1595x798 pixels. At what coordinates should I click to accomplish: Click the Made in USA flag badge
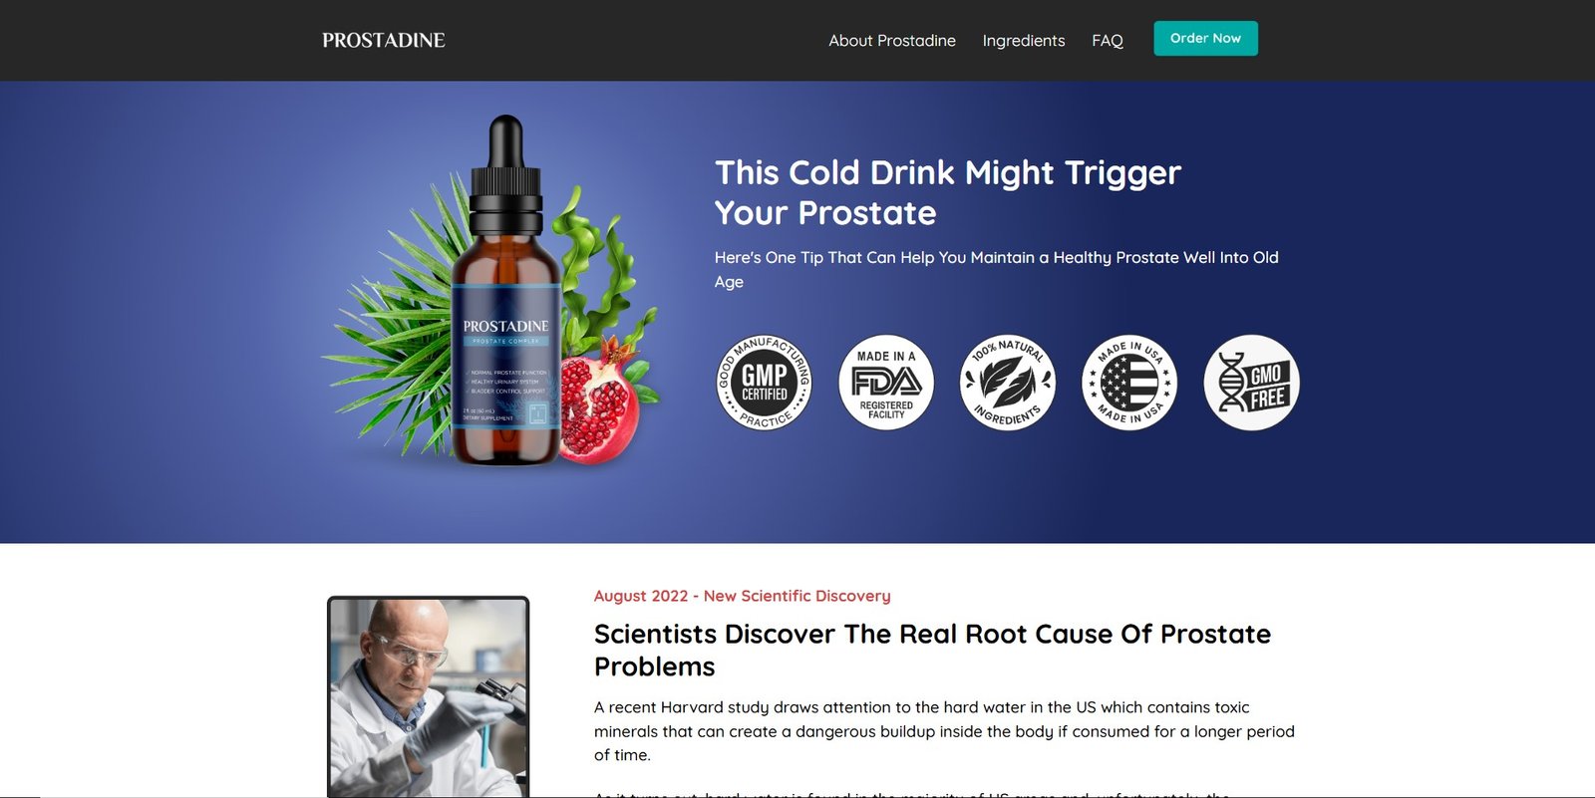(1129, 383)
